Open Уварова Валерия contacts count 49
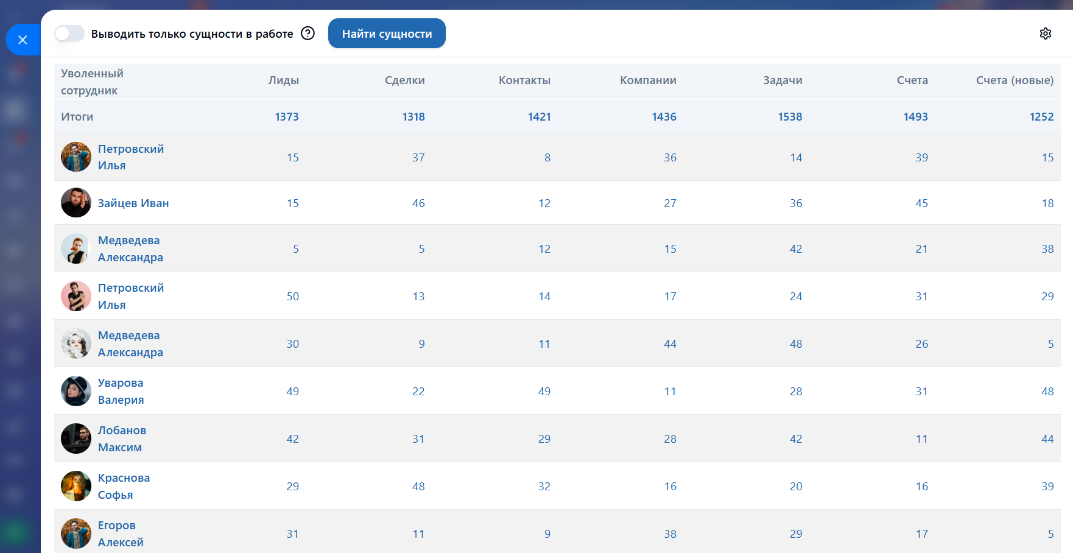The width and height of the screenshot is (1073, 553). (544, 392)
